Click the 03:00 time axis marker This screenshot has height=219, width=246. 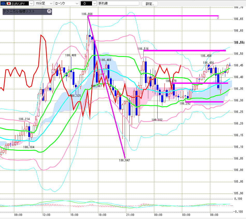coord(186,215)
